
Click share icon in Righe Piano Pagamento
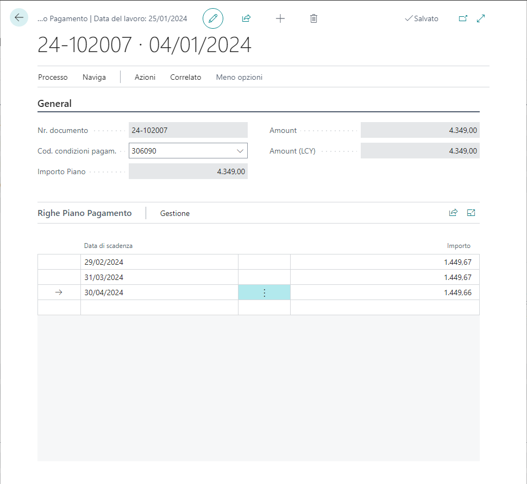453,213
